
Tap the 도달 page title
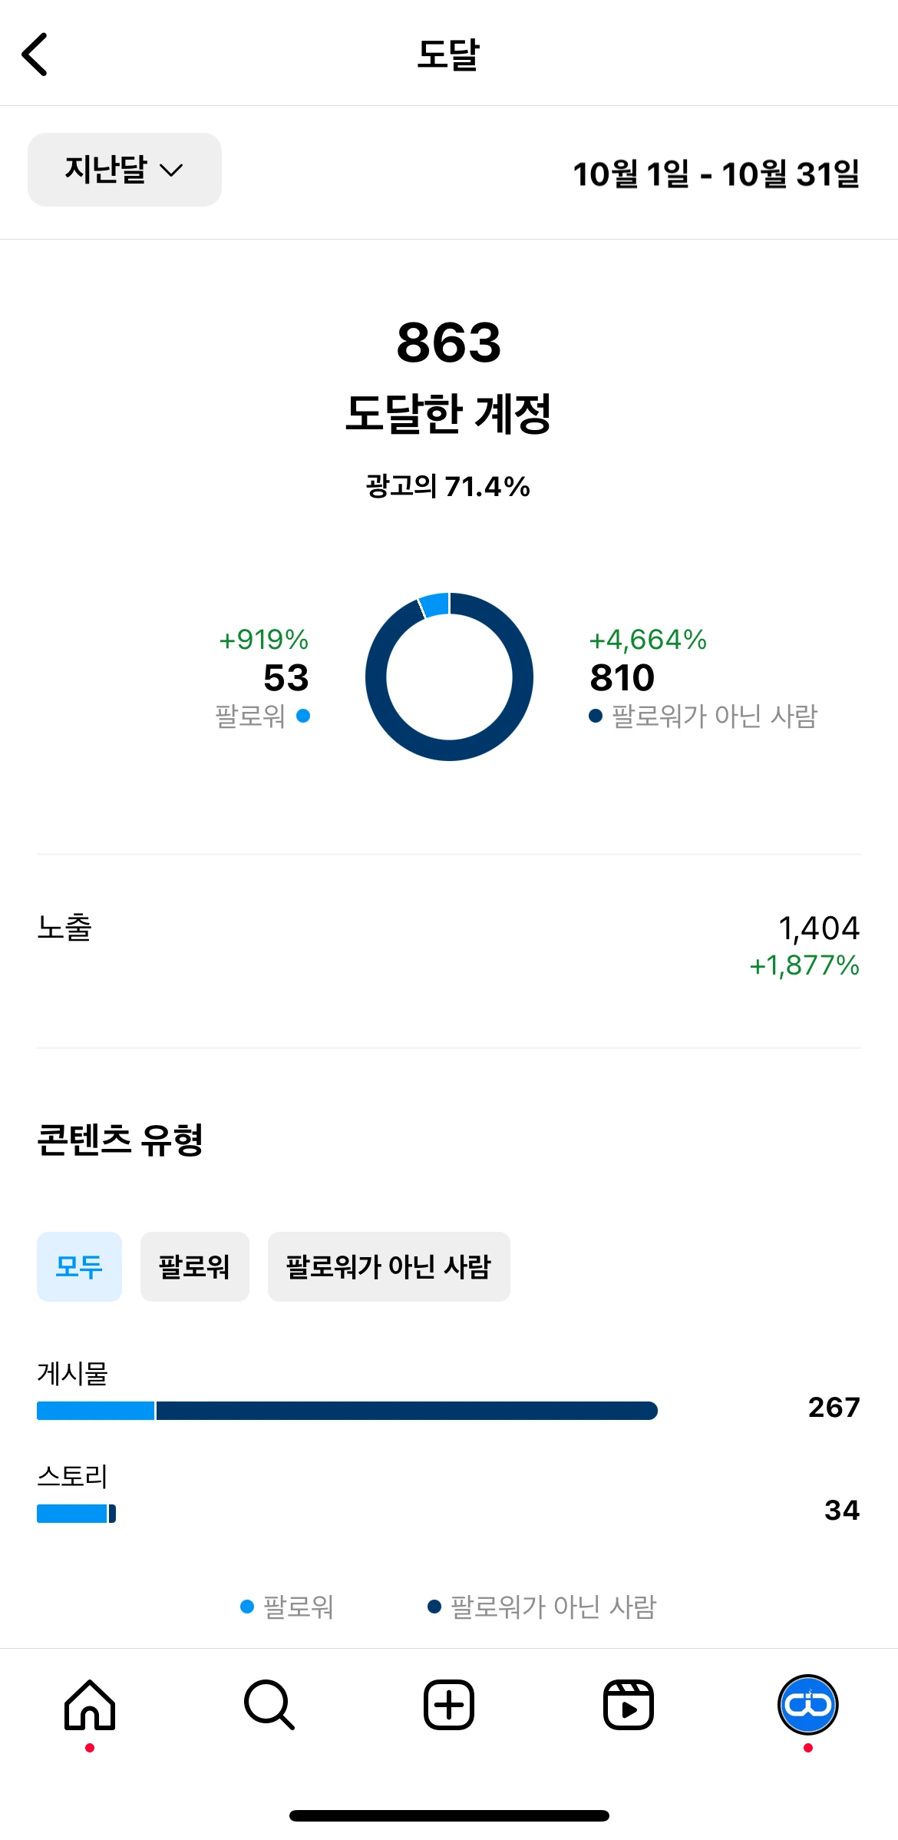[448, 55]
